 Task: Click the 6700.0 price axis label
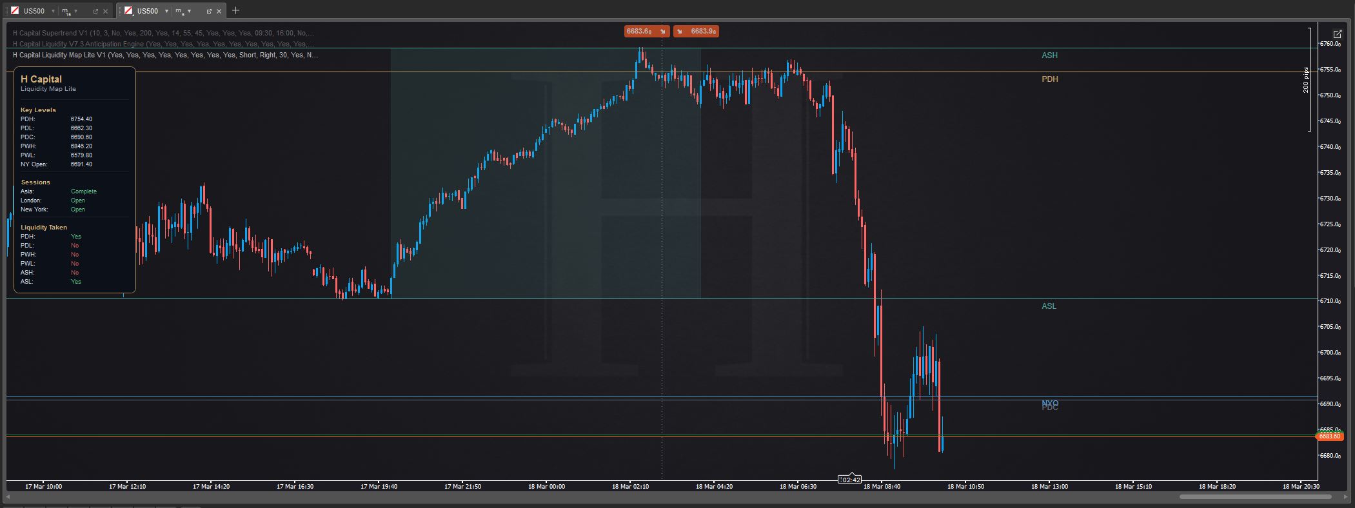pyautogui.click(x=1330, y=353)
